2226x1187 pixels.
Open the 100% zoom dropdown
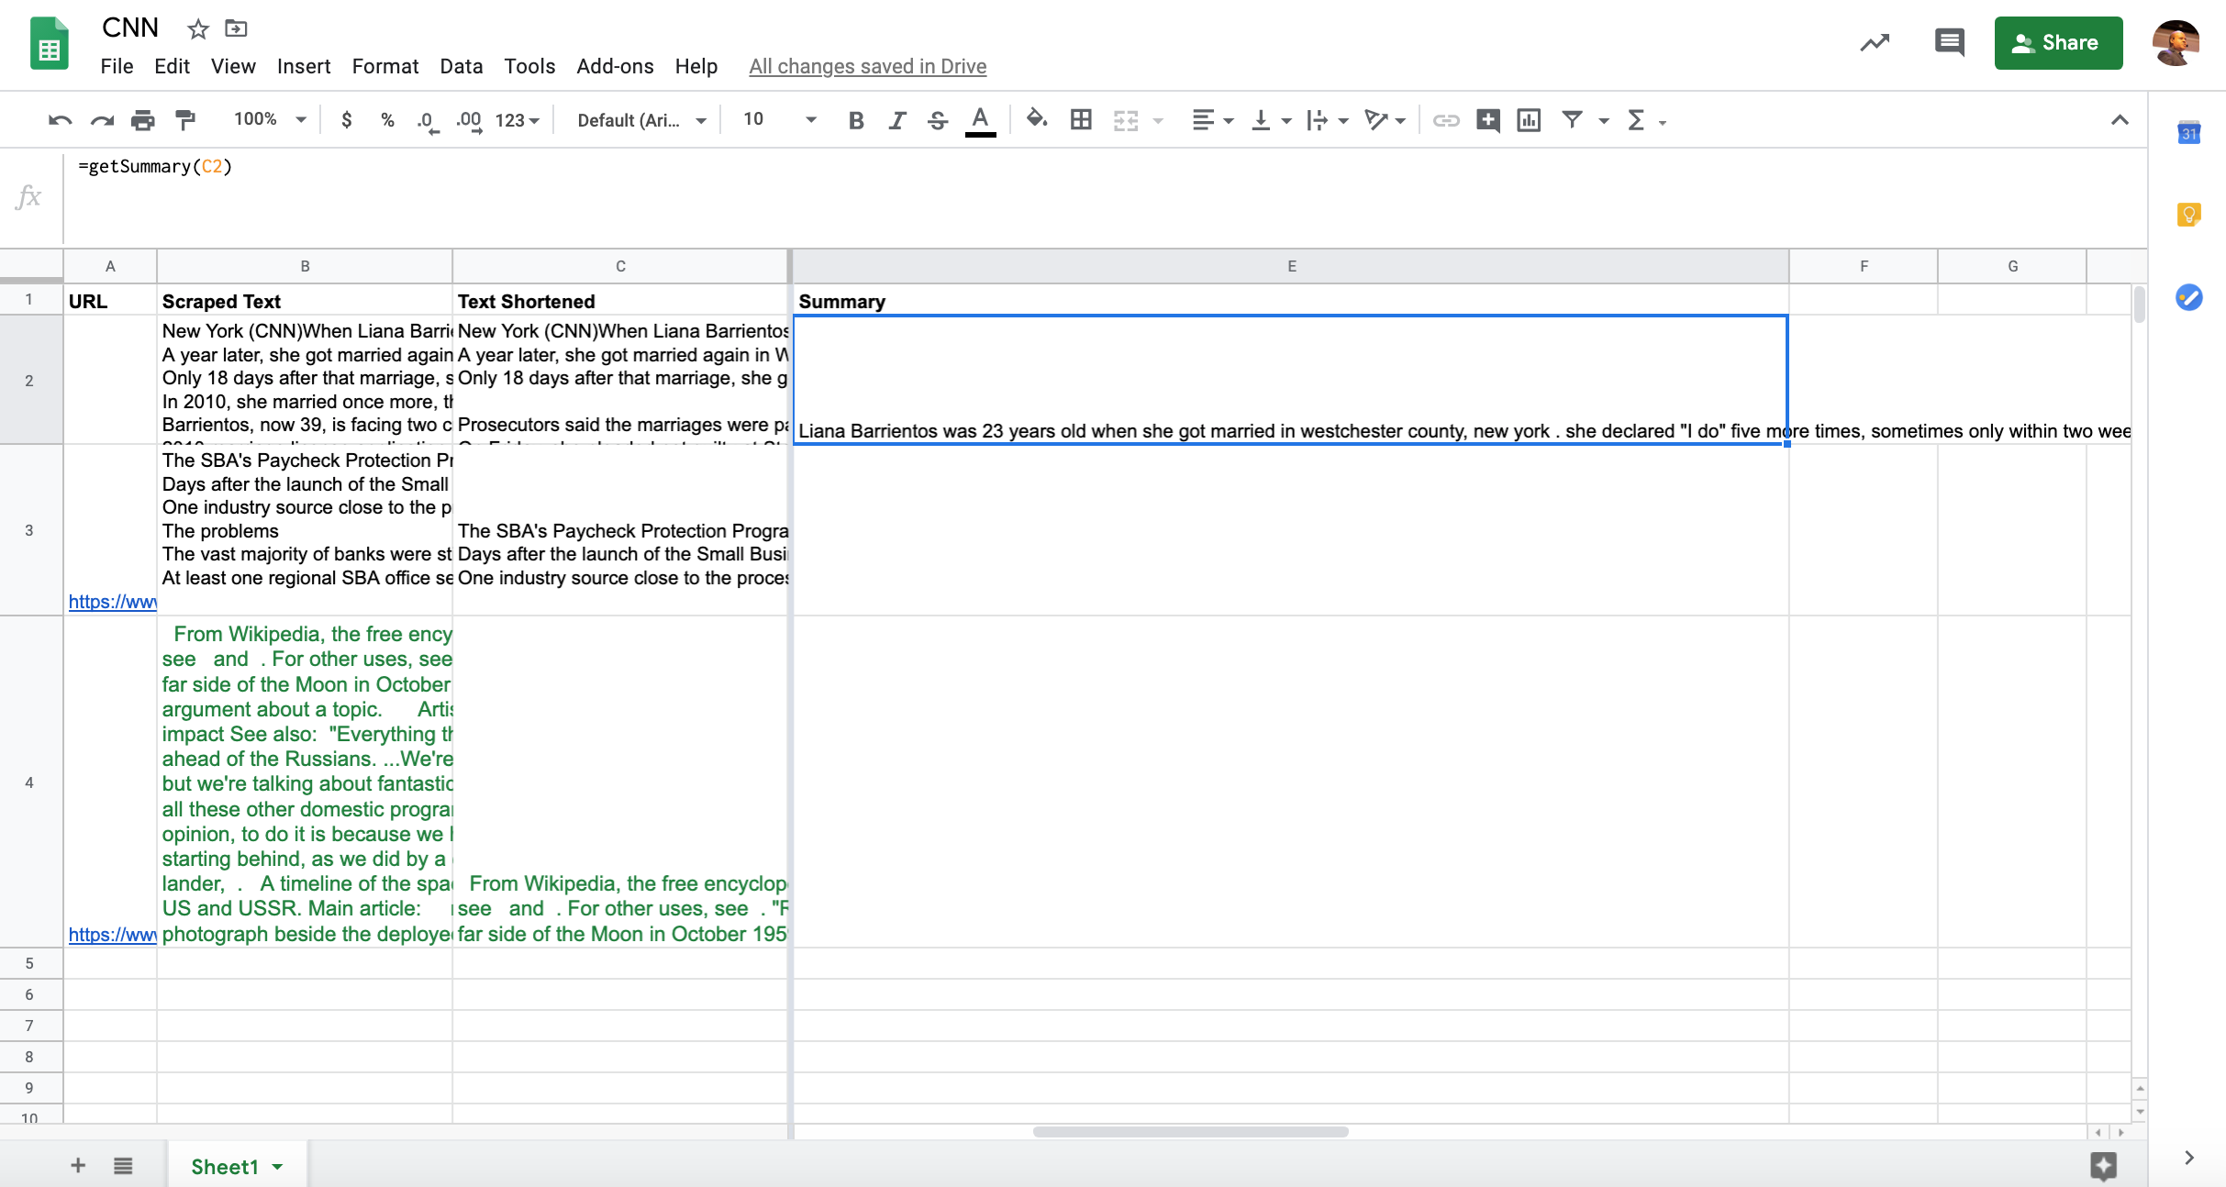click(x=270, y=120)
